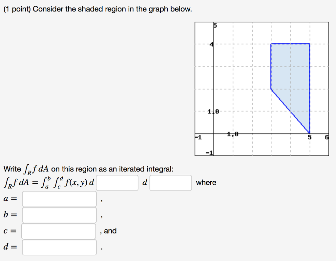Click the label c = beside its box
Screen dimensions: 336x261
[x=10, y=231]
